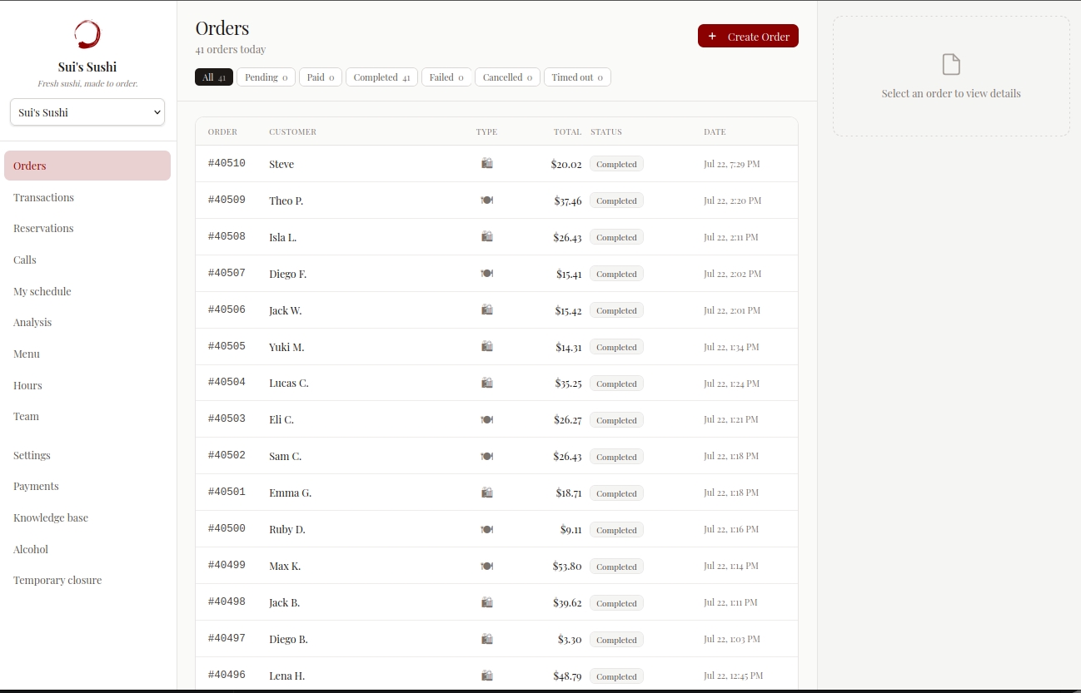Click the Customer column header
1081x693 pixels.
[x=292, y=131]
